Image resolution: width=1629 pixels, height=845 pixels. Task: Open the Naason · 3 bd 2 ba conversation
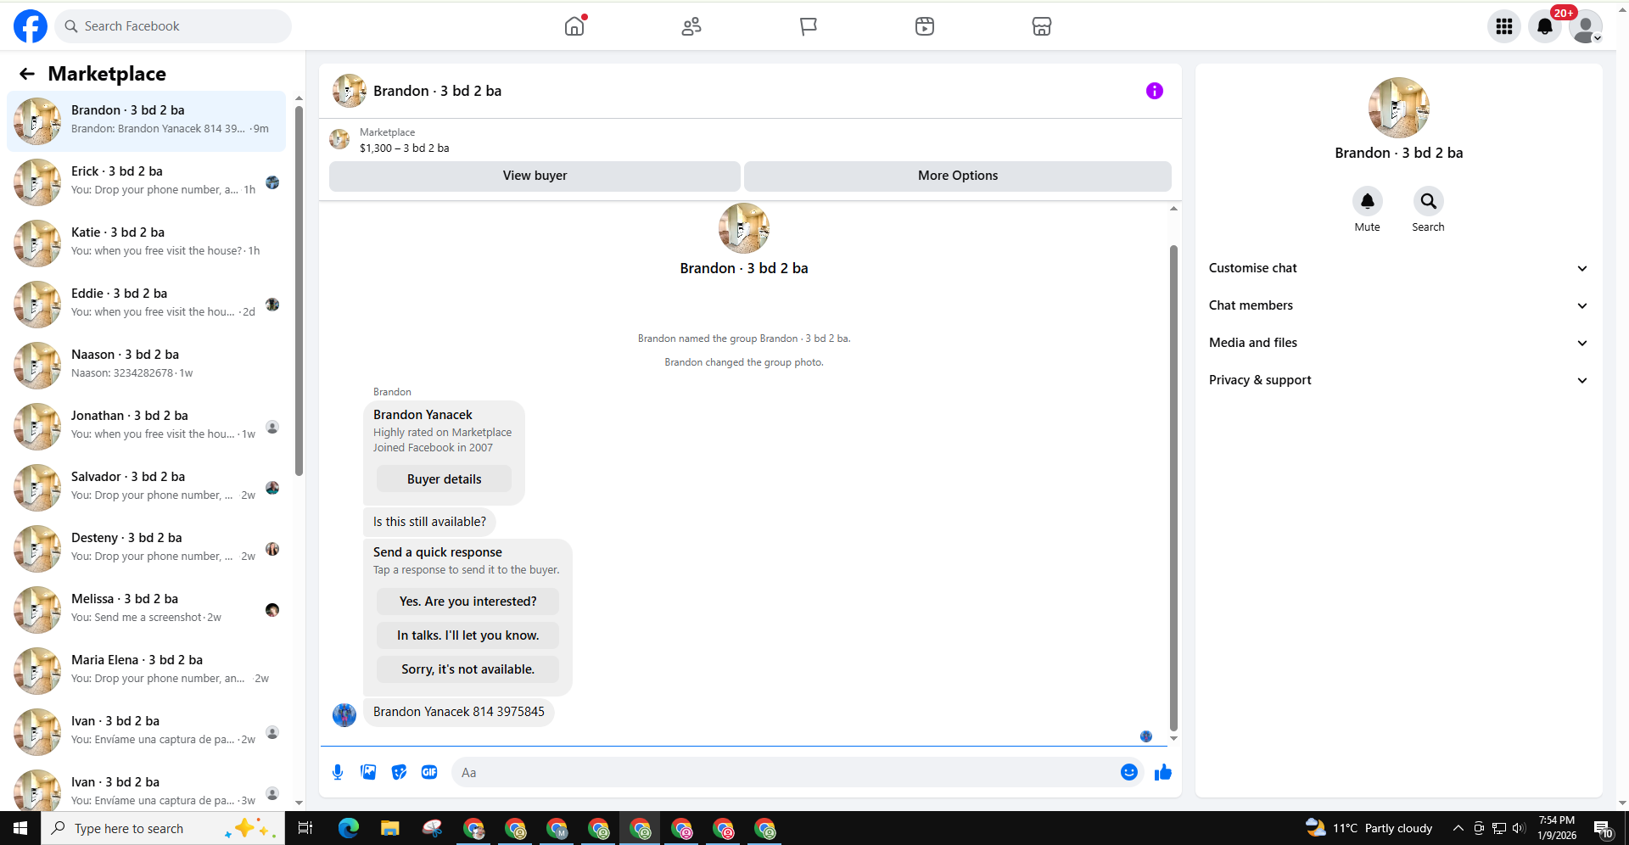click(147, 366)
